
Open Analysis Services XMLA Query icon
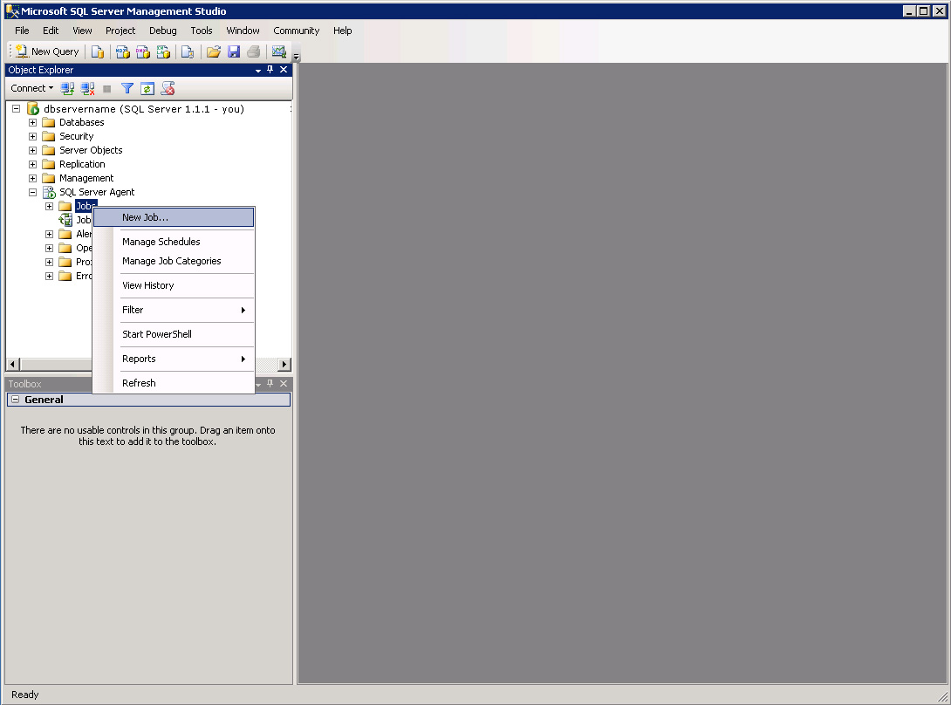[163, 52]
